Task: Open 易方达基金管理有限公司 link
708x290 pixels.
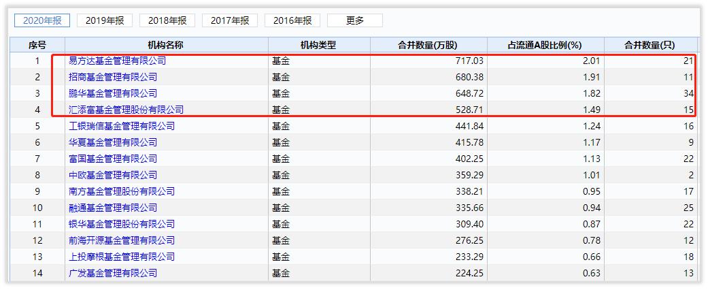Action: tap(118, 61)
